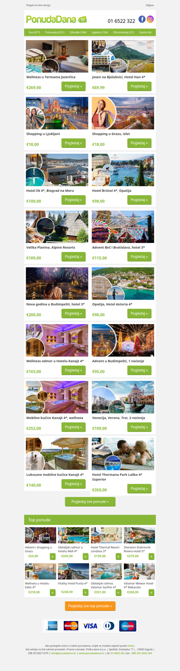The height and width of the screenshot is (671, 180).
Task: Open arrow button for Hotel Thermal Resort Lendava
Action: [119, 556]
